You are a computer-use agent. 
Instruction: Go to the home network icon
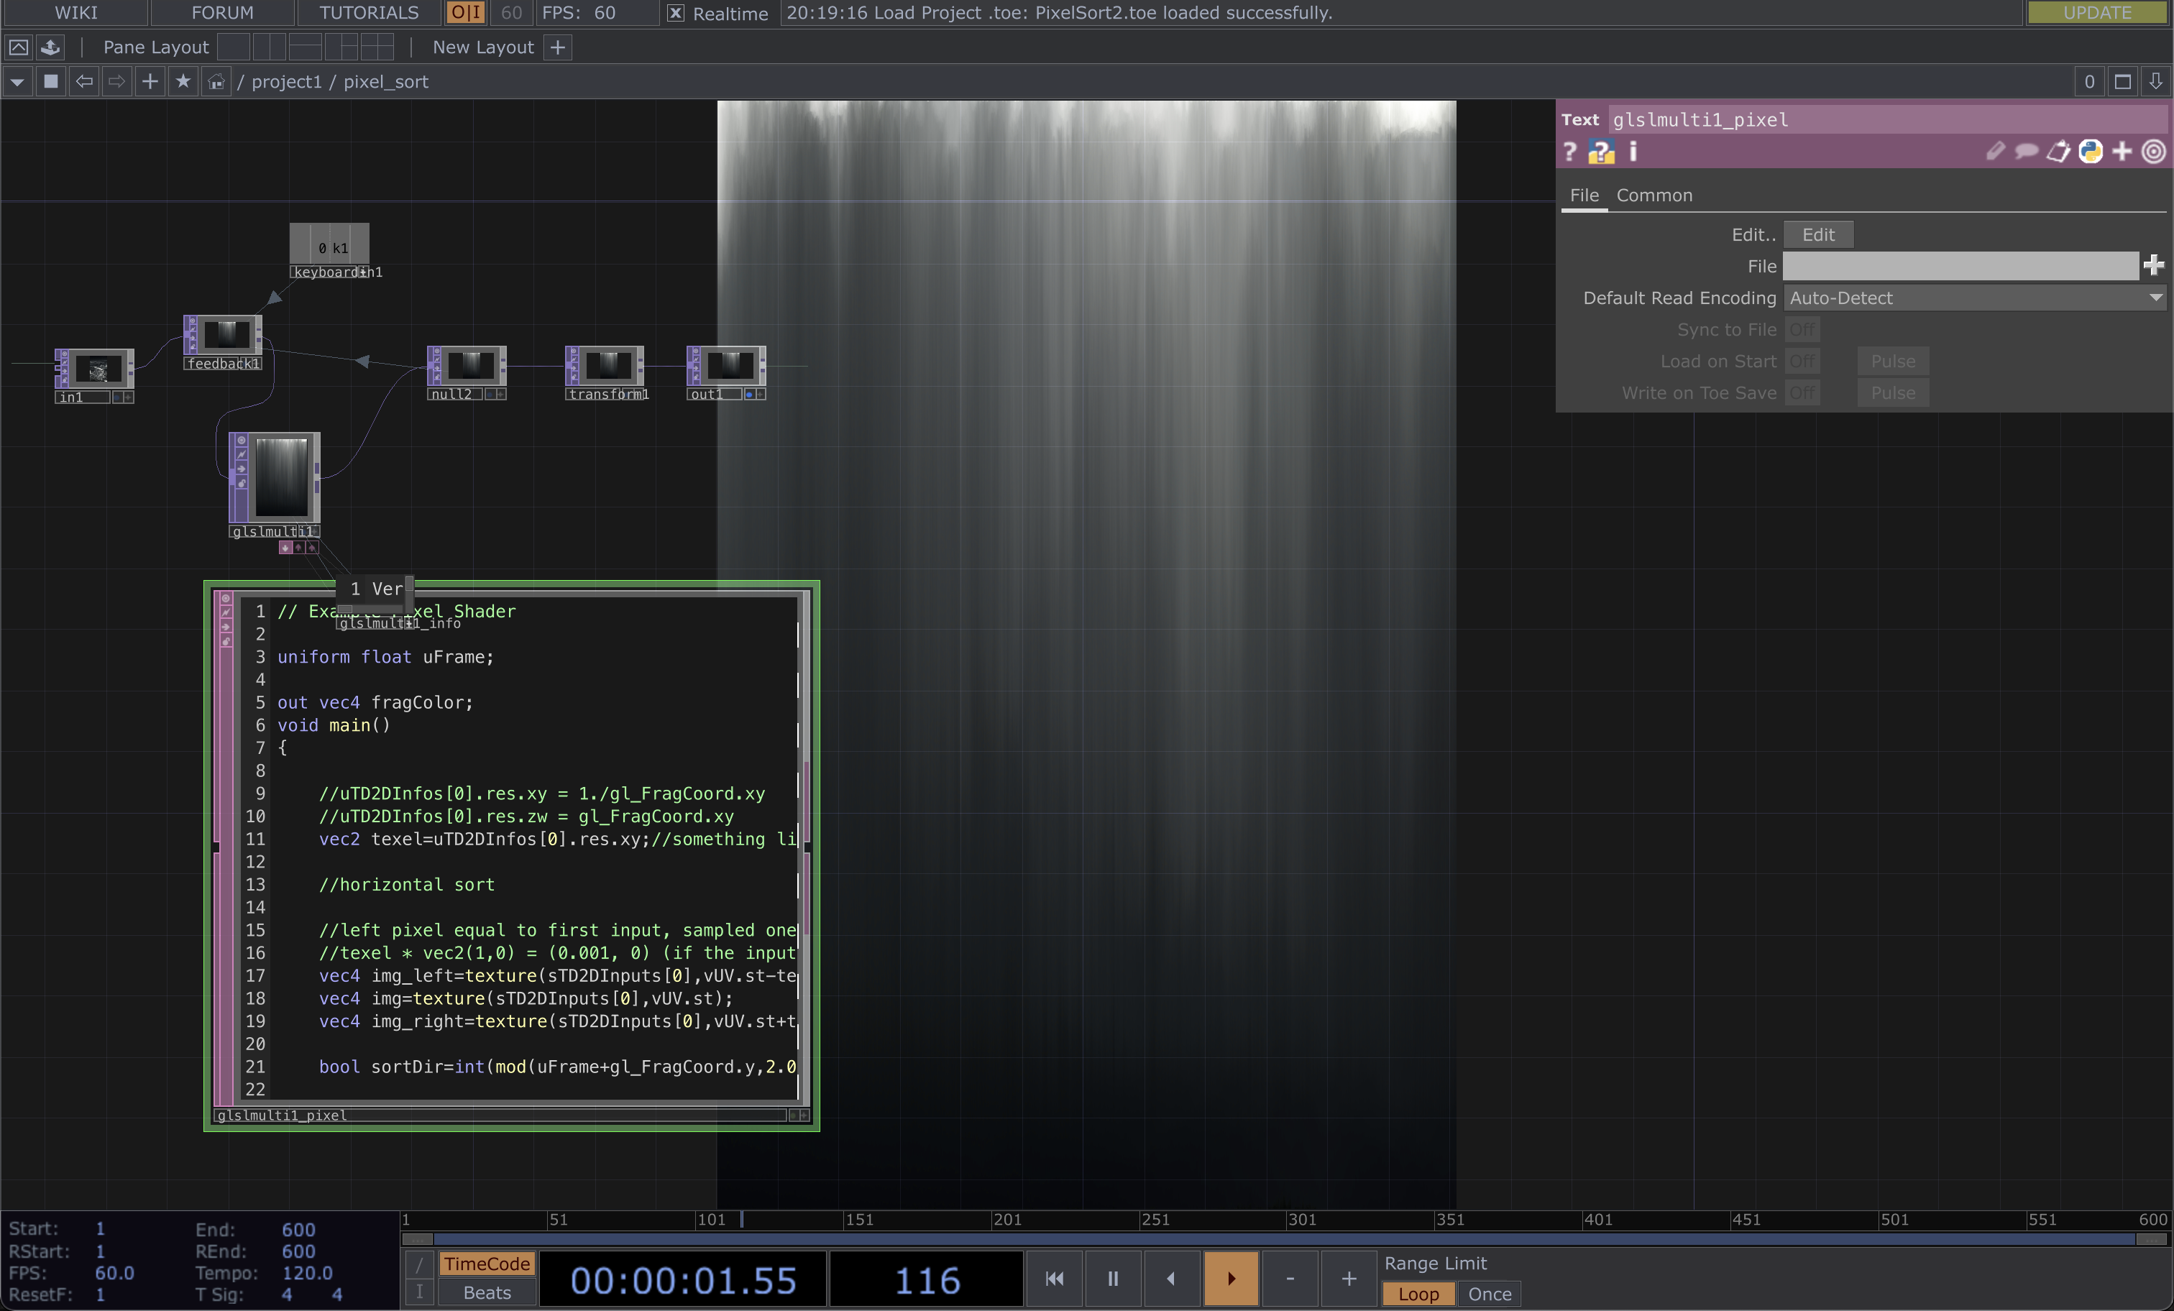pyautogui.click(x=216, y=81)
